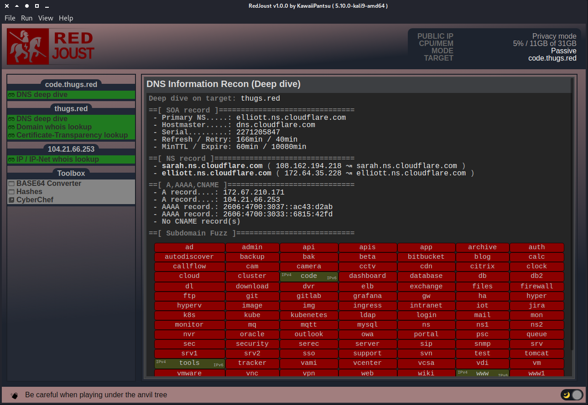Click the code.thugs.red target value in header
This screenshot has height=405, width=588.
pos(552,58)
